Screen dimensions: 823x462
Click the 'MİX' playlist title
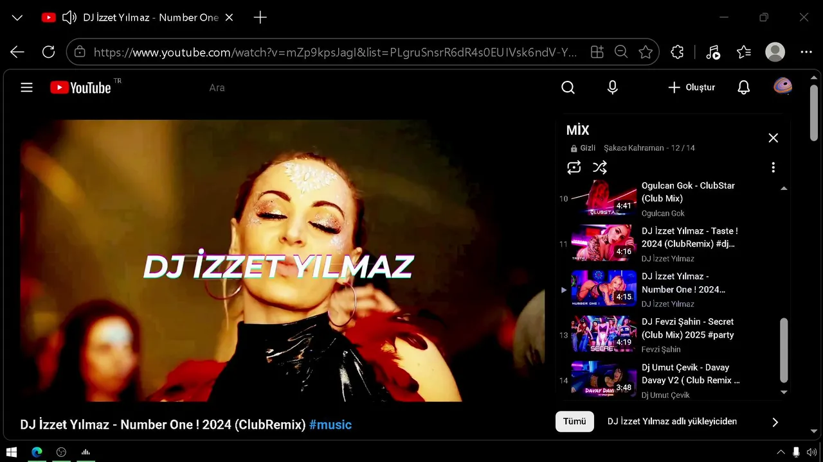point(577,130)
